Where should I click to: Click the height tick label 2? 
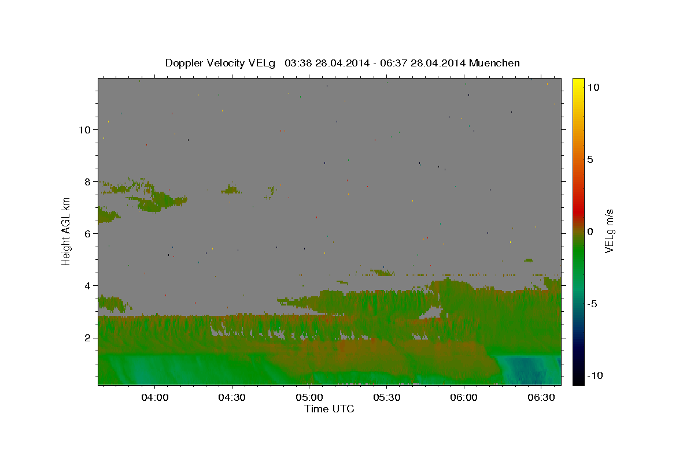pyautogui.click(x=88, y=337)
